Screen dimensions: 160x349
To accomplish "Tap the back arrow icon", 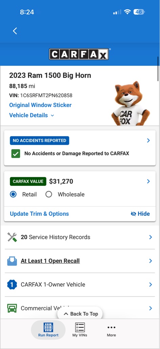I will [x=15, y=31].
